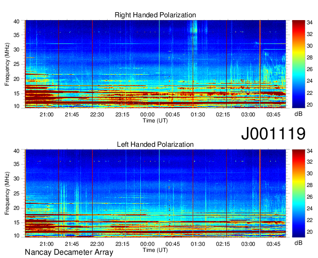Click the 'Left Handed Polarization' plot title
Viewport: 318px width, 258px height.
(x=155, y=144)
